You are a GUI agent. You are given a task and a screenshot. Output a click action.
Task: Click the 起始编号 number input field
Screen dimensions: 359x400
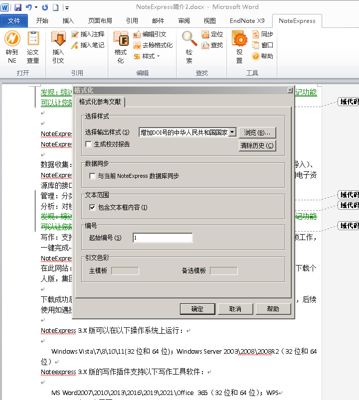coord(163,238)
